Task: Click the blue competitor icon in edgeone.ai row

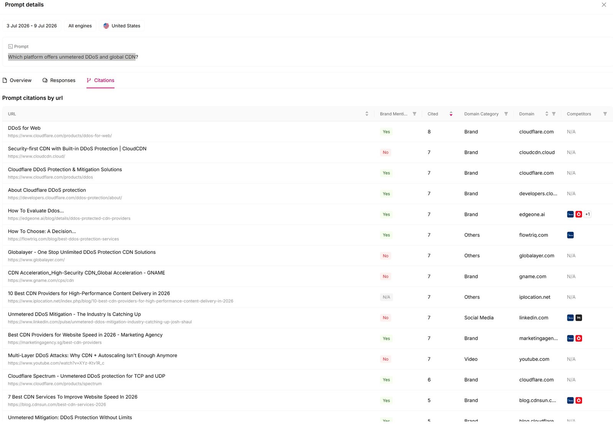Action: (570, 214)
